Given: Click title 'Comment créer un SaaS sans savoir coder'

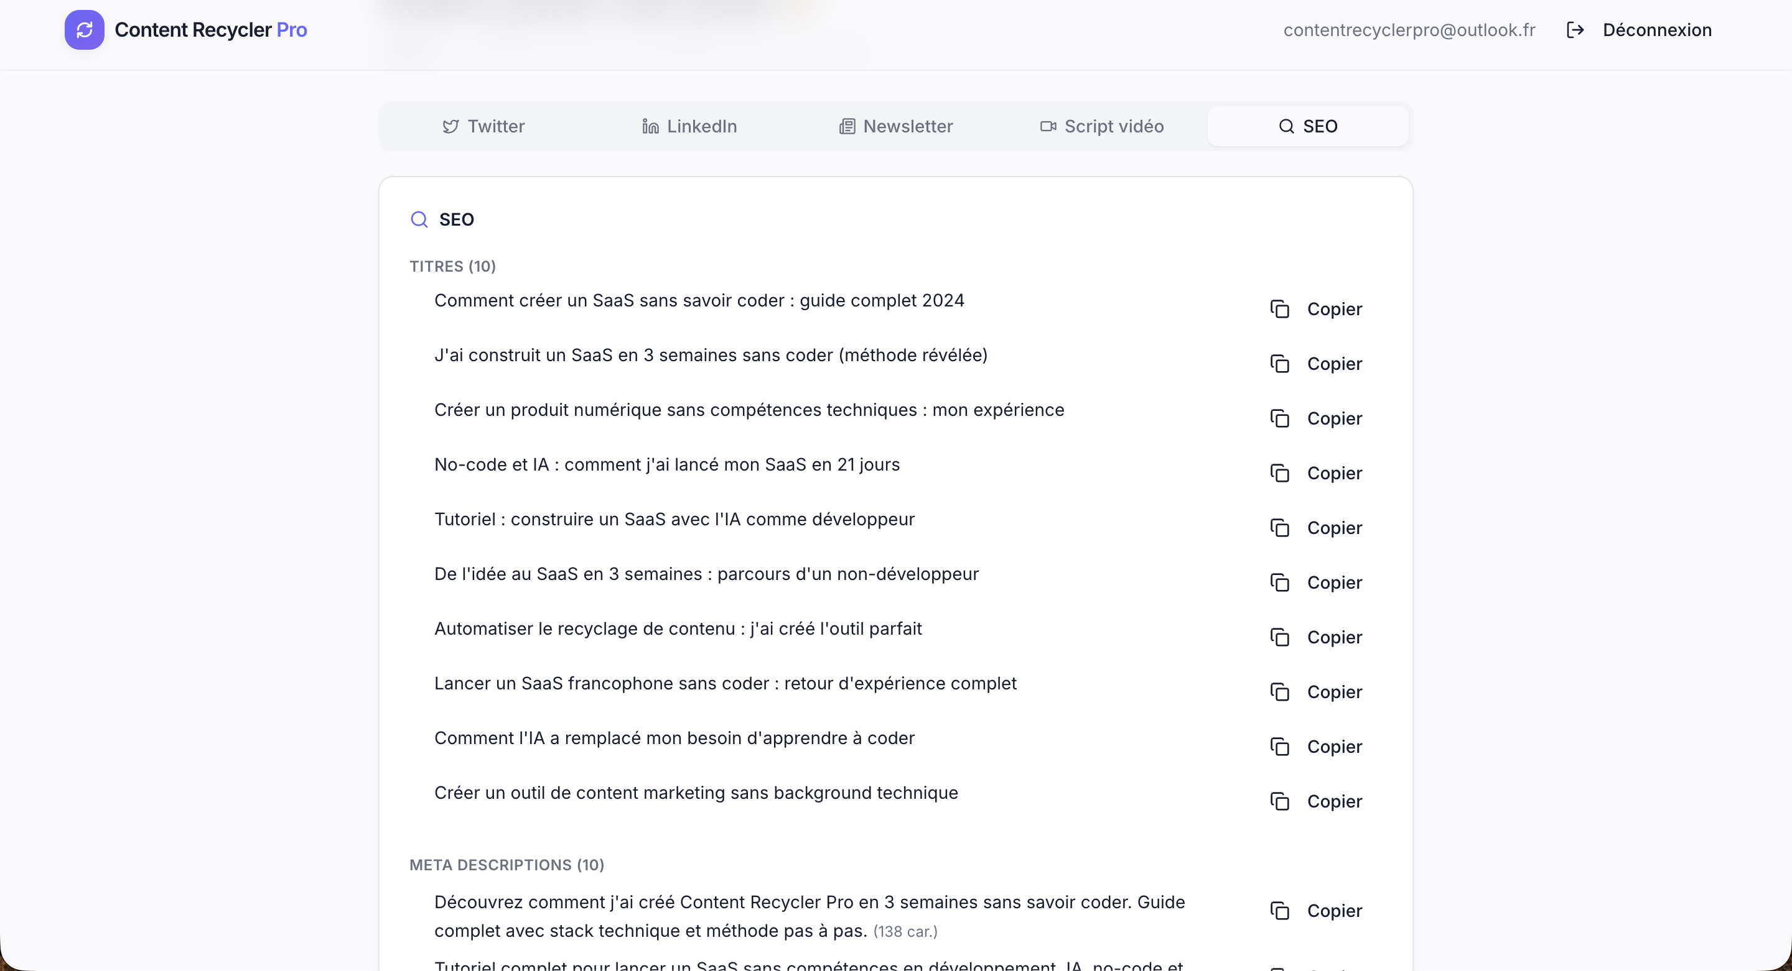Looking at the screenshot, I should pyautogui.click(x=699, y=301).
